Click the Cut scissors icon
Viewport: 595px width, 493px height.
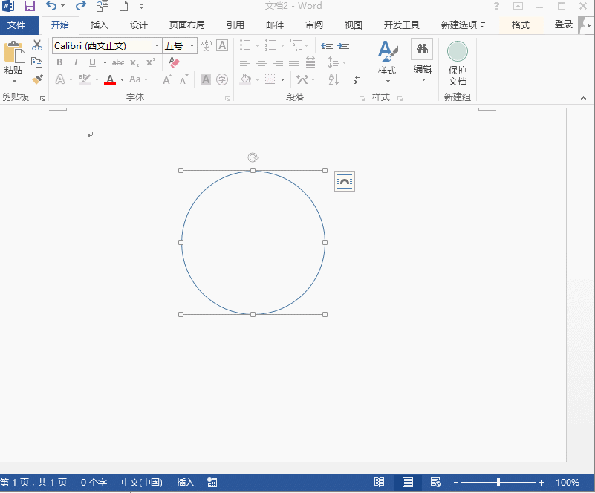click(x=37, y=45)
